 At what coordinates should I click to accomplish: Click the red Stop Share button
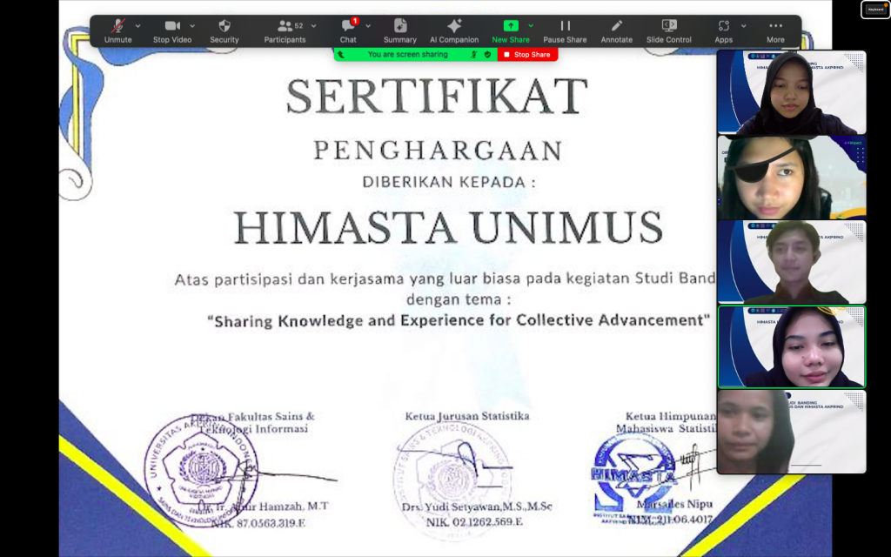point(527,55)
